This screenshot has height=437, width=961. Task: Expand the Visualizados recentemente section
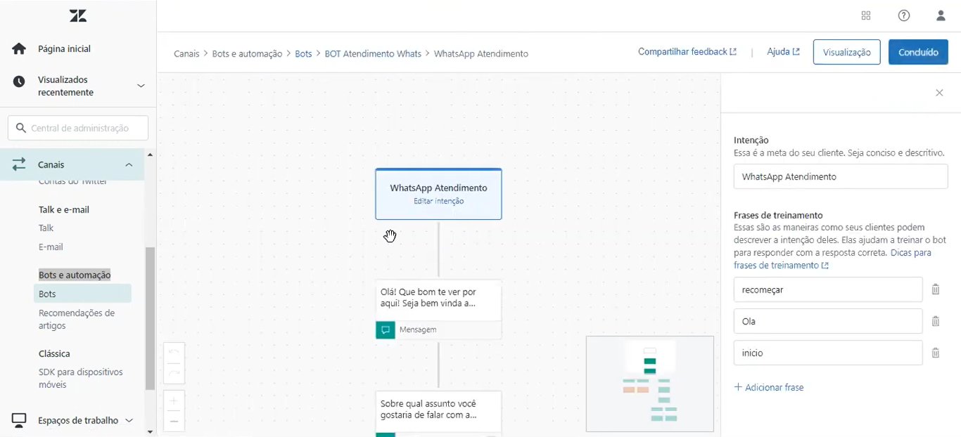[141, 85]
